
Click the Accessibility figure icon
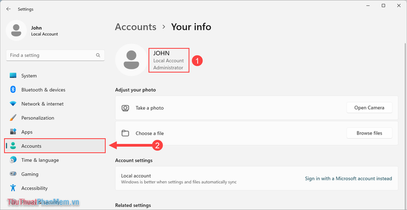point(13,188)
